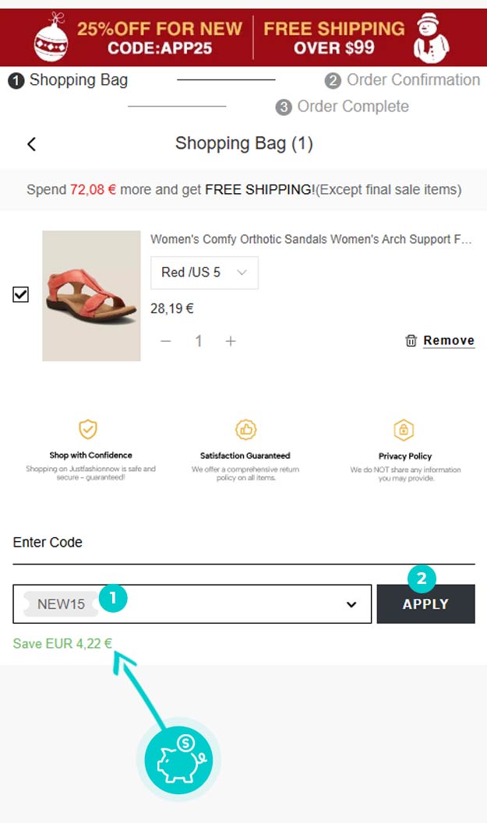Click the Christmas ornament banner icon

click(x=51, y=38)
